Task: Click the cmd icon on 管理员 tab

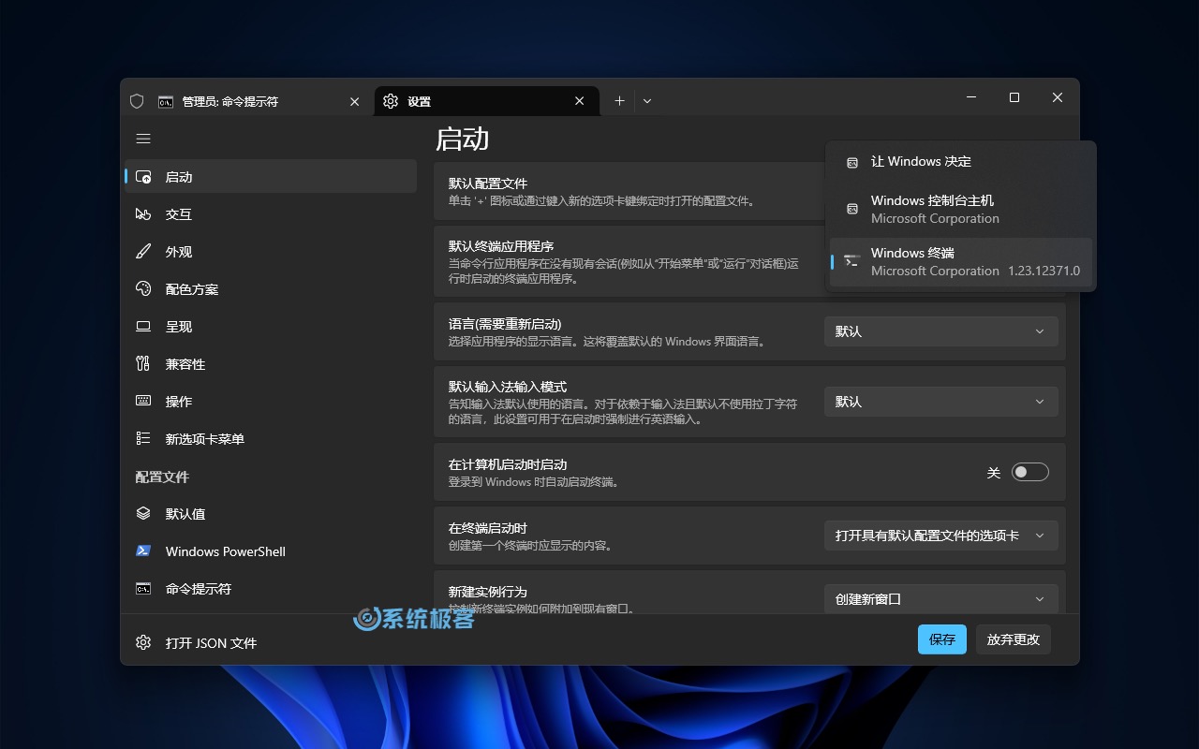Action: 166,101
